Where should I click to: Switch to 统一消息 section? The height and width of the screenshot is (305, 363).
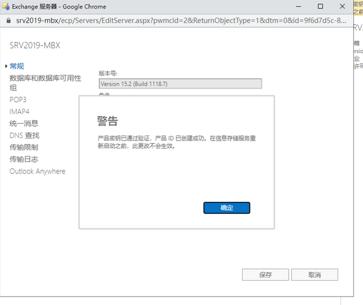pos(24,124)
